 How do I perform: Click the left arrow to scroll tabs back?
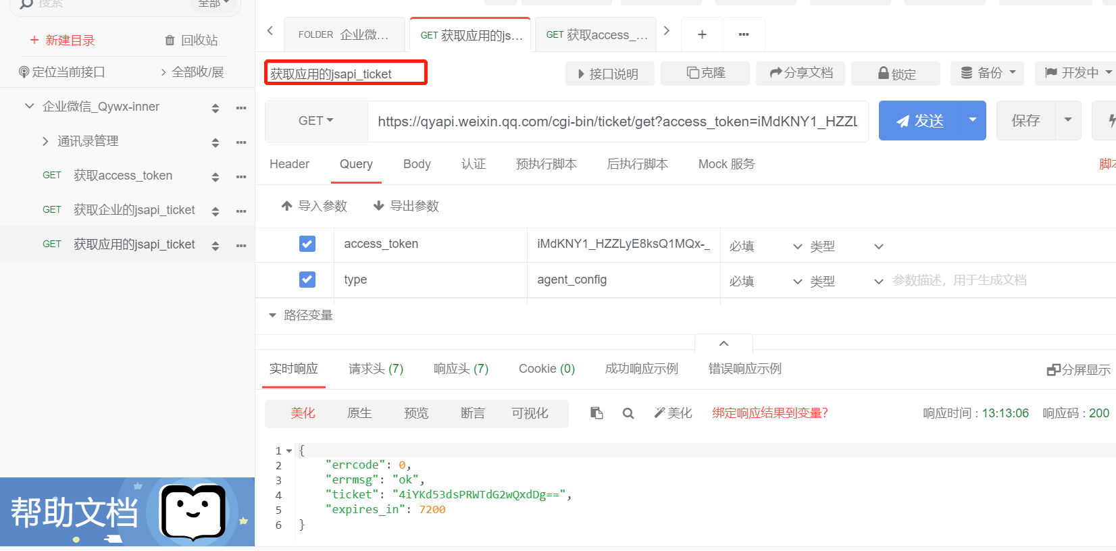270,30
